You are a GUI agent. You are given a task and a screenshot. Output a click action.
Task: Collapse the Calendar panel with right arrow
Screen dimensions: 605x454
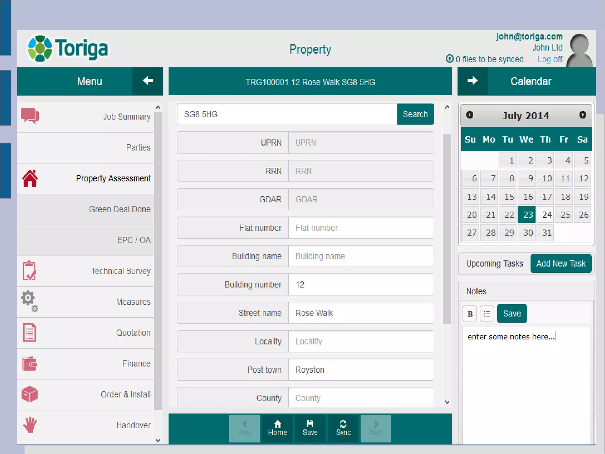pyautogui.click(x=473, y=81)
